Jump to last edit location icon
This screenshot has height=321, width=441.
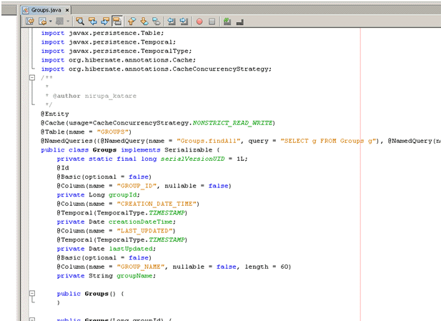tap(30, 21)
